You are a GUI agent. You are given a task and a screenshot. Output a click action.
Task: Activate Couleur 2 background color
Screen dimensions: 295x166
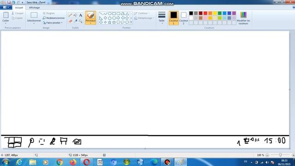point(183,18)
